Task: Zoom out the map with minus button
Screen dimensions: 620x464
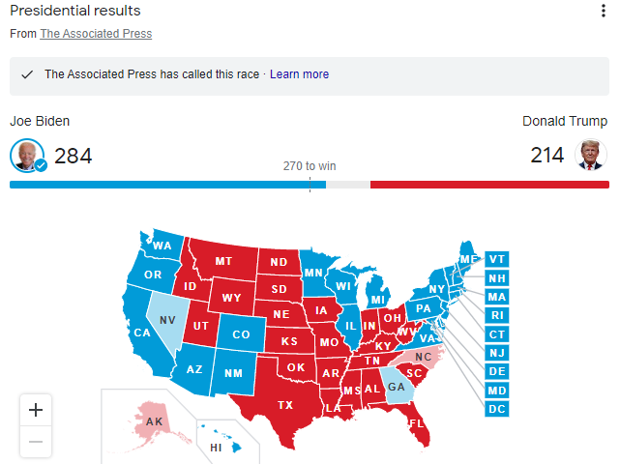Action: tap(36, 442)
